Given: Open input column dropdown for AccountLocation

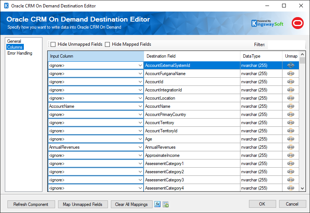Looking at the screenshot, I should pos(140,98).
